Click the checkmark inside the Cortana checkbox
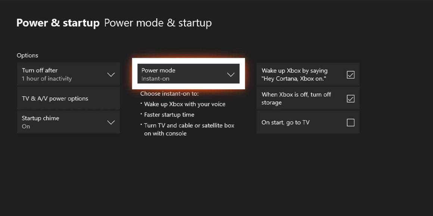This screenshot has height=216, width=433. coord(350,74)
